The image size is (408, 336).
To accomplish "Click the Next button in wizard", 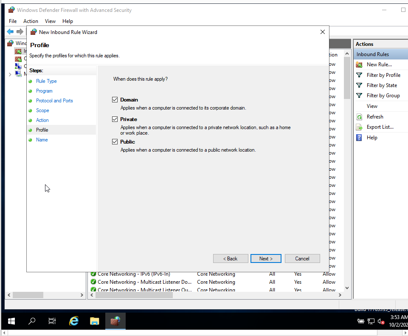I will pyautogui.click(x=266, y=258).
